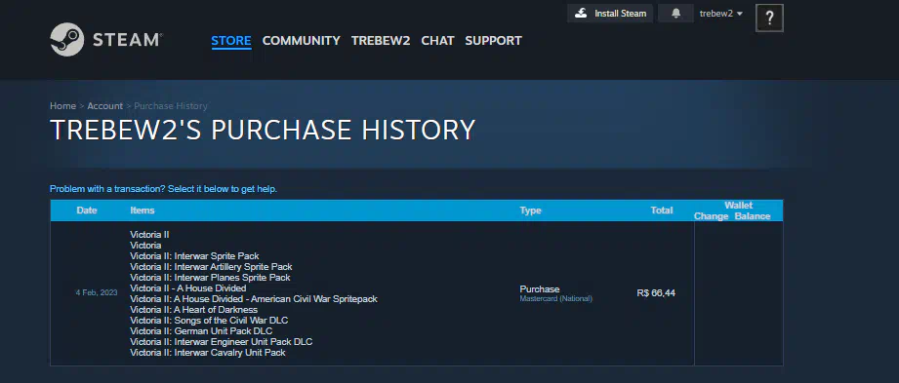This screenshot has height=383, width=899.
Task: Click 'Victoria II - A House Divided'
Action: point(188,287)
